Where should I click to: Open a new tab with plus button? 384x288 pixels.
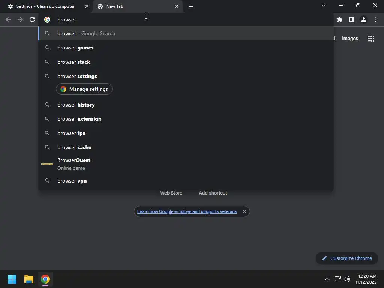[x=191, y=6]
